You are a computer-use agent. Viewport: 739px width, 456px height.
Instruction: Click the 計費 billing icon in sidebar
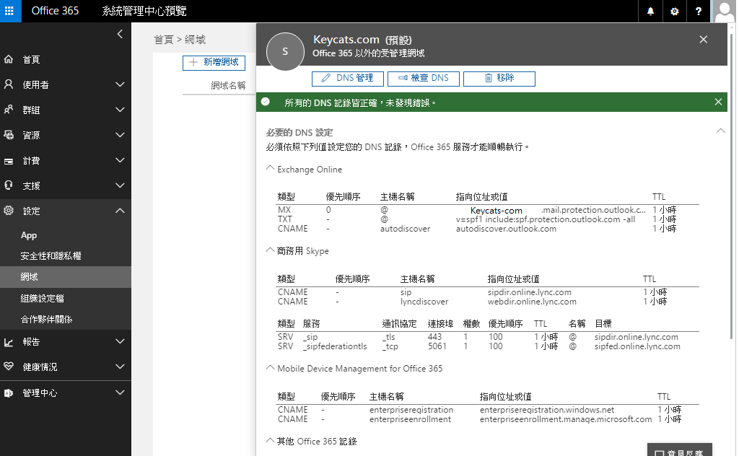click(9, 161)
